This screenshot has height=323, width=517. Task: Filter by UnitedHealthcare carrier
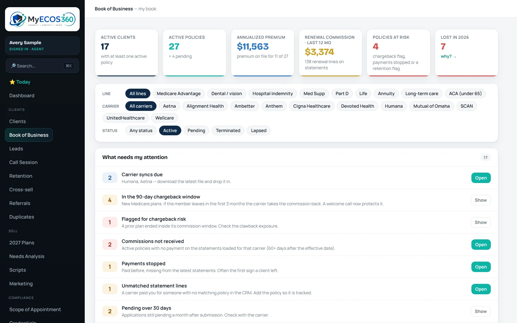coord(126,118)
